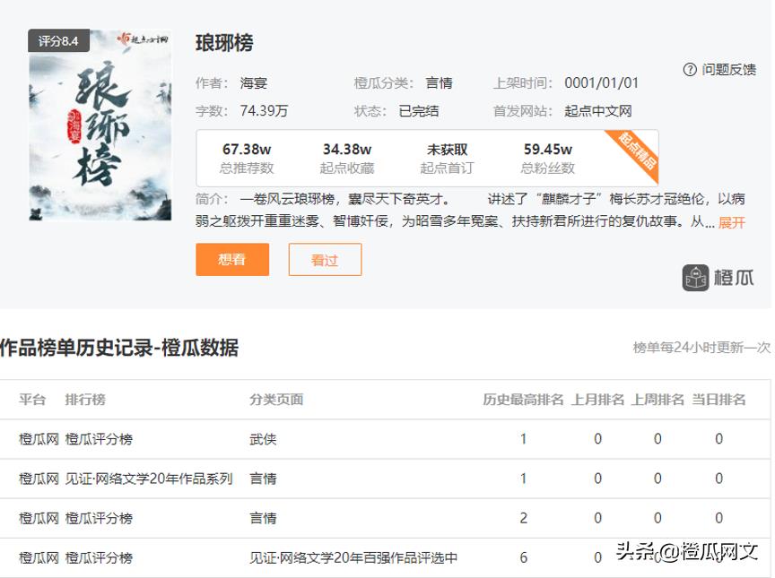This screenshot has width=775, height=578.
Task: Open the 琅琊榜 book cover thumbnail
Action: click(100, 125)
